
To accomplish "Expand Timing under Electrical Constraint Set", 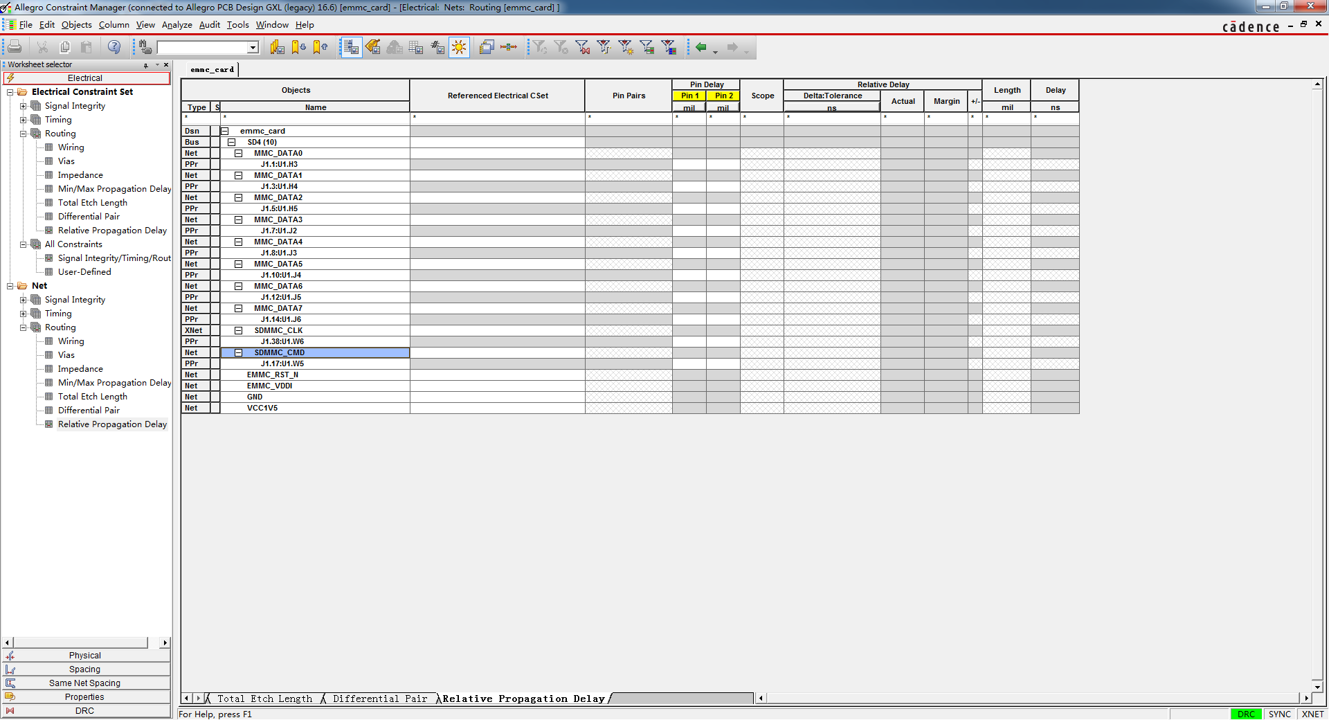I will click(x=23, y=120).
